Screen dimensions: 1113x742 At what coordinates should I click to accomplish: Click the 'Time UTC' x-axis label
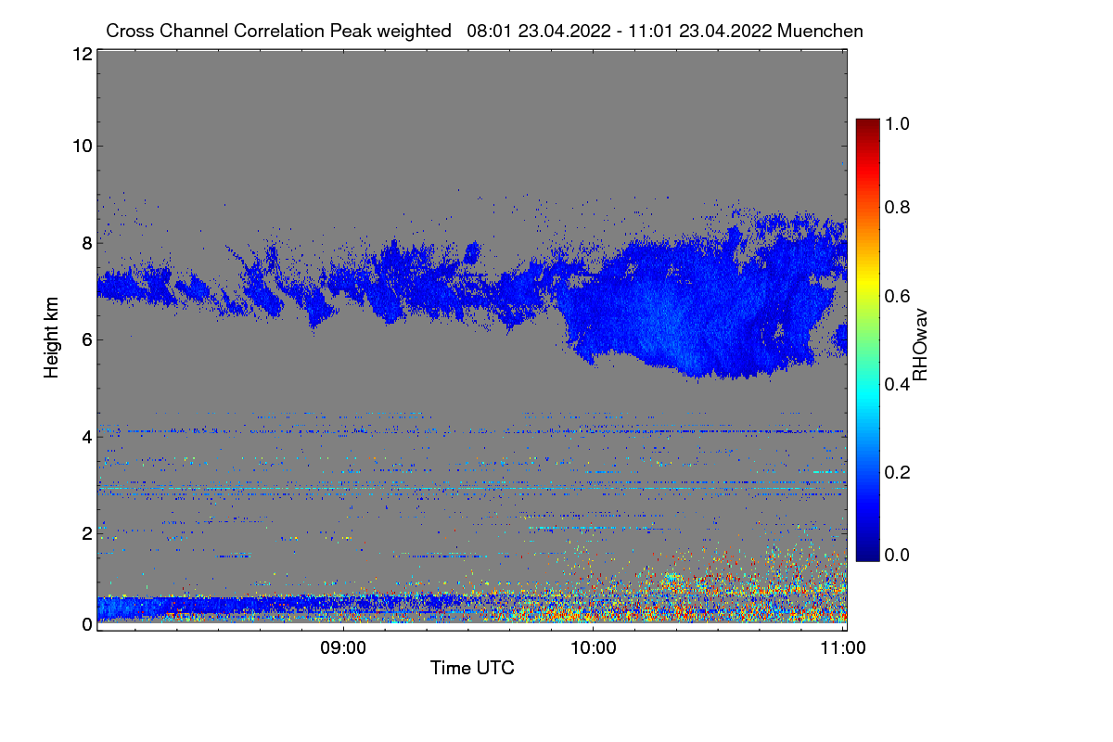[472, 668]
